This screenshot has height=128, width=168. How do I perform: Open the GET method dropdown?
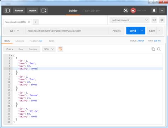click(15, 31)
